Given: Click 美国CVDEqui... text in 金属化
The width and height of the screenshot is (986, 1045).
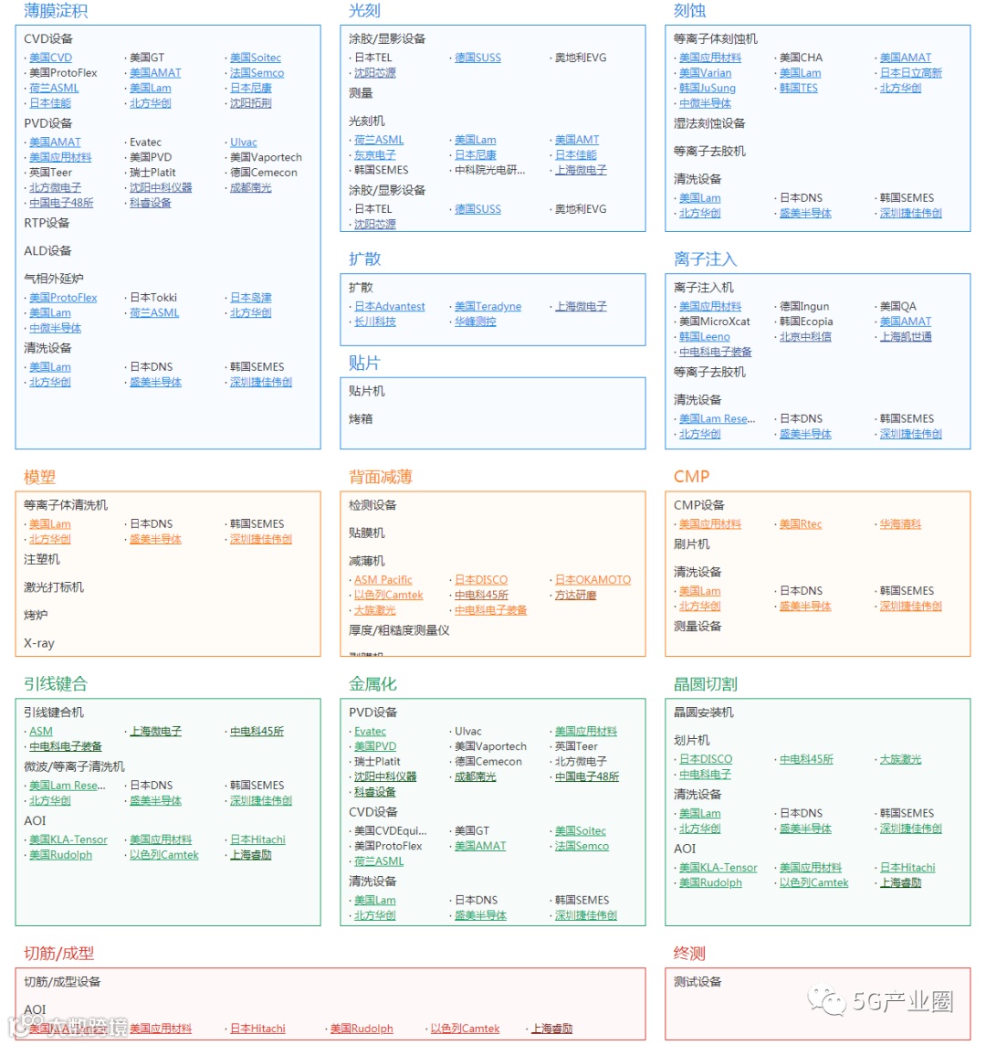Looking at the screenshot, I should 391,832.
